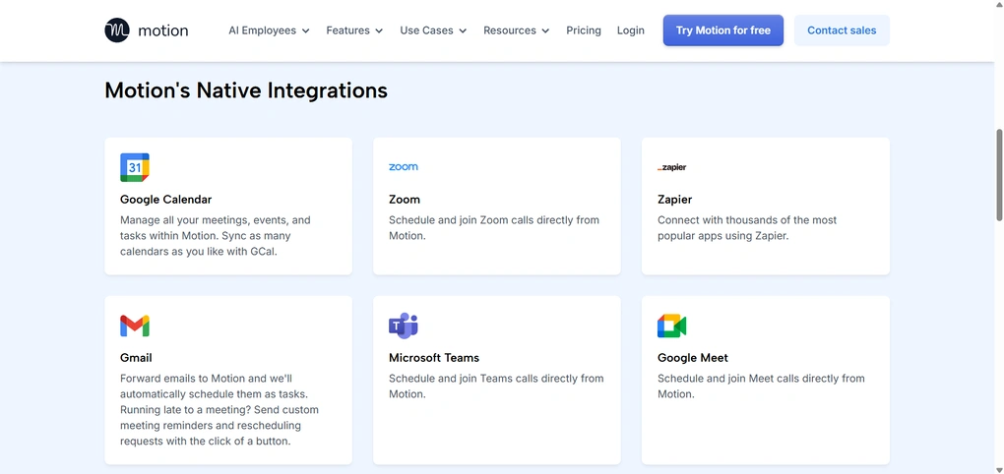Select the Gmail card title
Image resolution: width=1004 pixels, height=474 pixels.
(136, 358)
